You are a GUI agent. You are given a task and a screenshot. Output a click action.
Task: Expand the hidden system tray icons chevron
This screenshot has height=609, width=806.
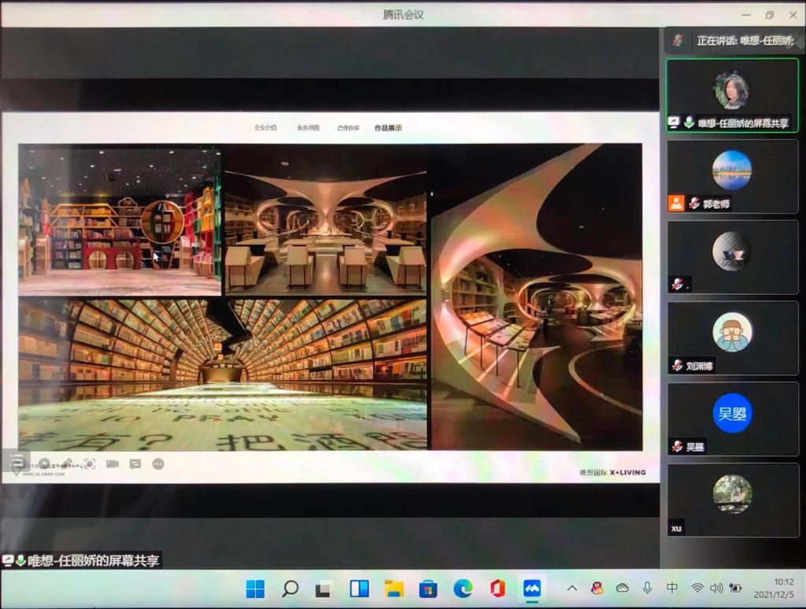tap(572, 588)
